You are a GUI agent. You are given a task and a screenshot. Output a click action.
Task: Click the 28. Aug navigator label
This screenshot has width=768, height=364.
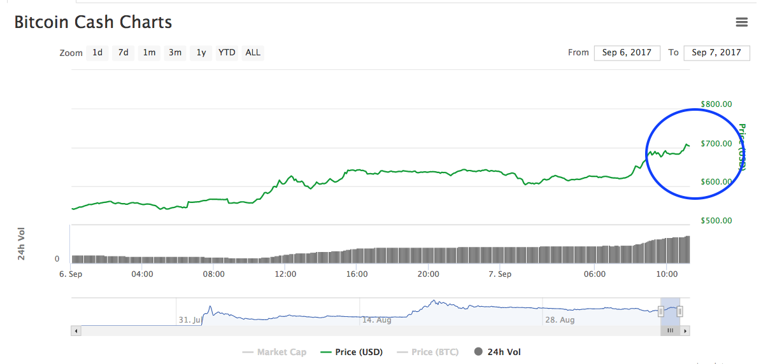(x=560, y=320)
